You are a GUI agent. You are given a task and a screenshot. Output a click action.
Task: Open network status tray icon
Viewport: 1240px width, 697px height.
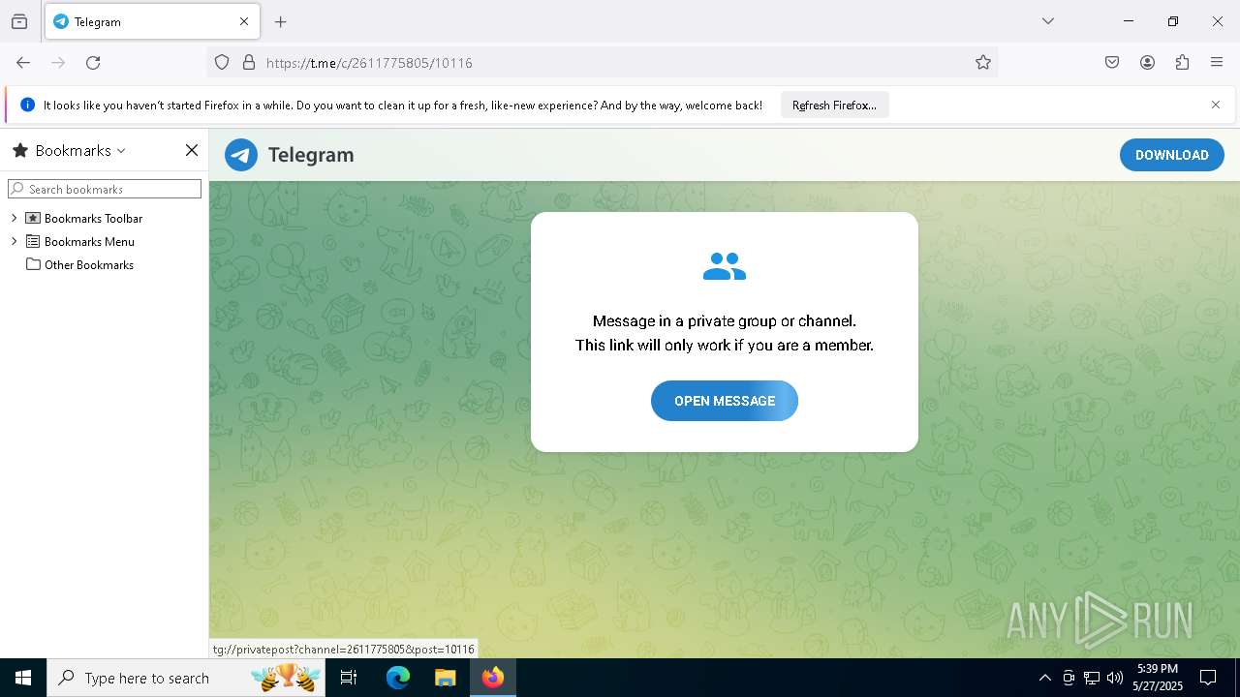tap(1092, 678)
